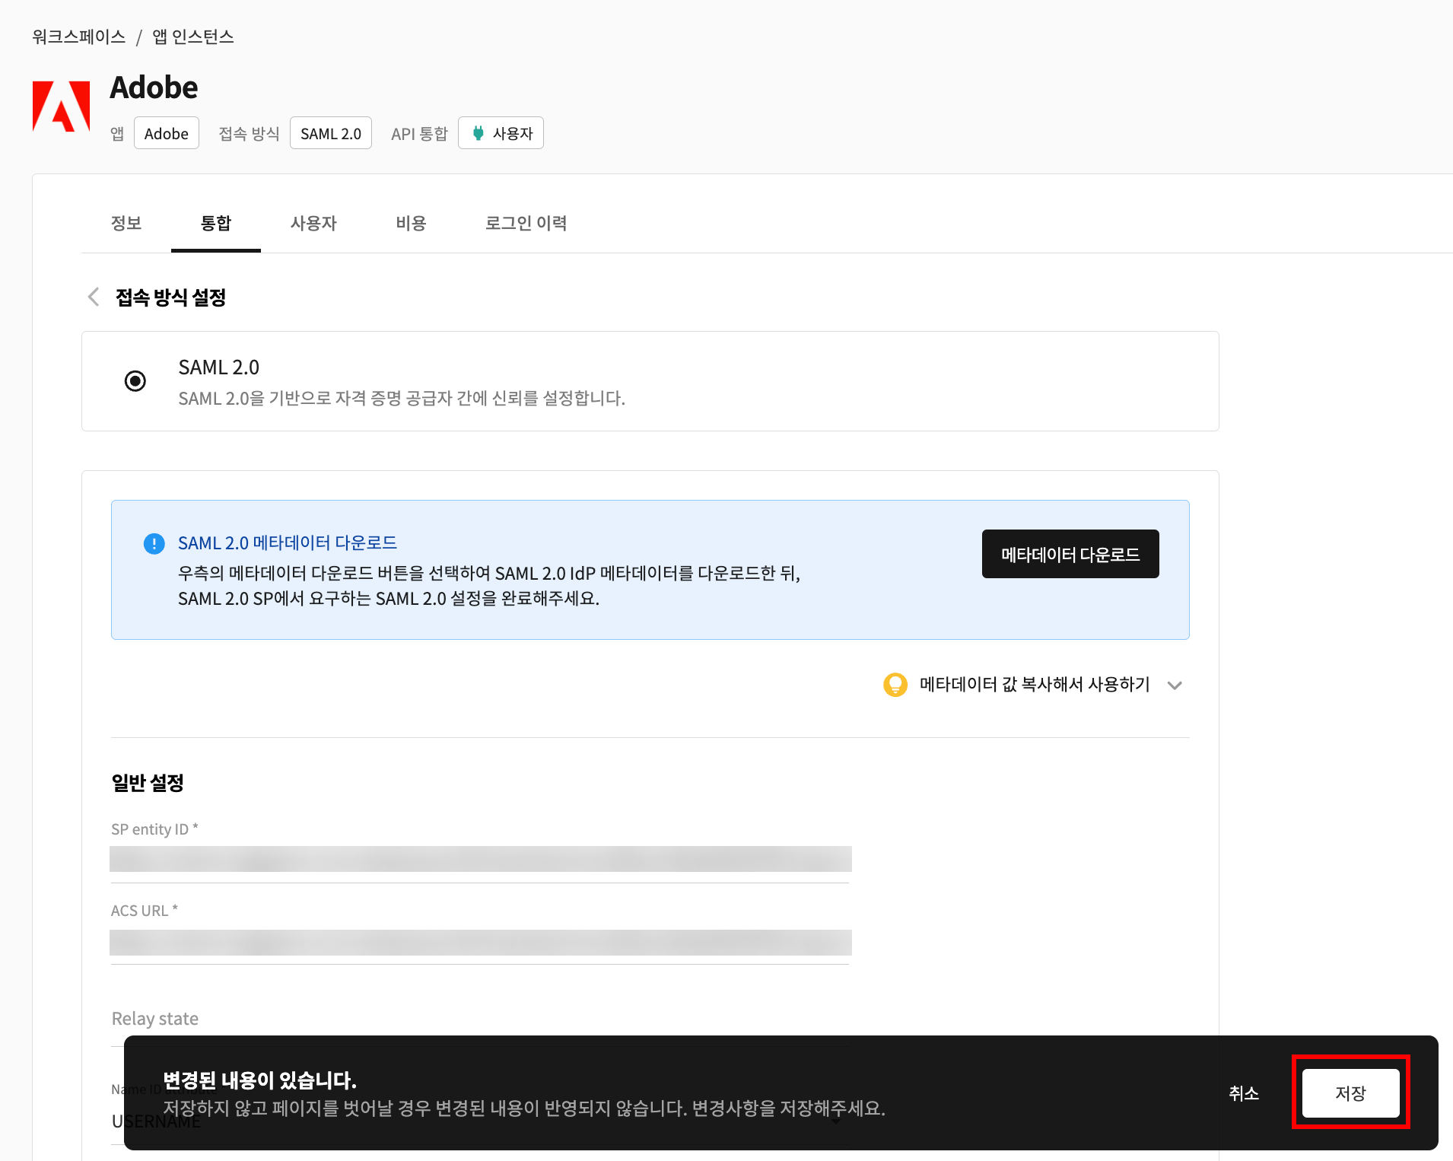Click the 메타데이터 값 복사해서 사용하기 text
1453x1161 pixels.
(1035, 685)
